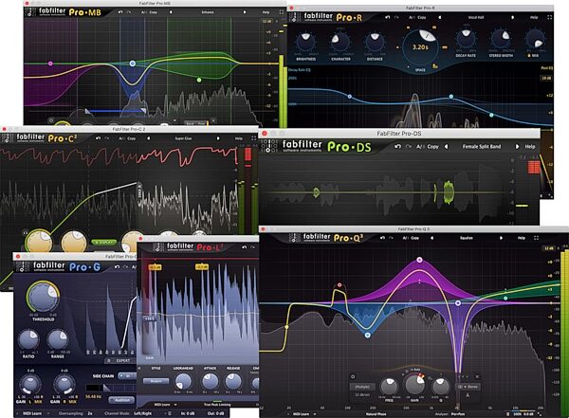The image size is (569, 418).
Task: Undo last change in Pro-L 2
Action: click(245, 247)
